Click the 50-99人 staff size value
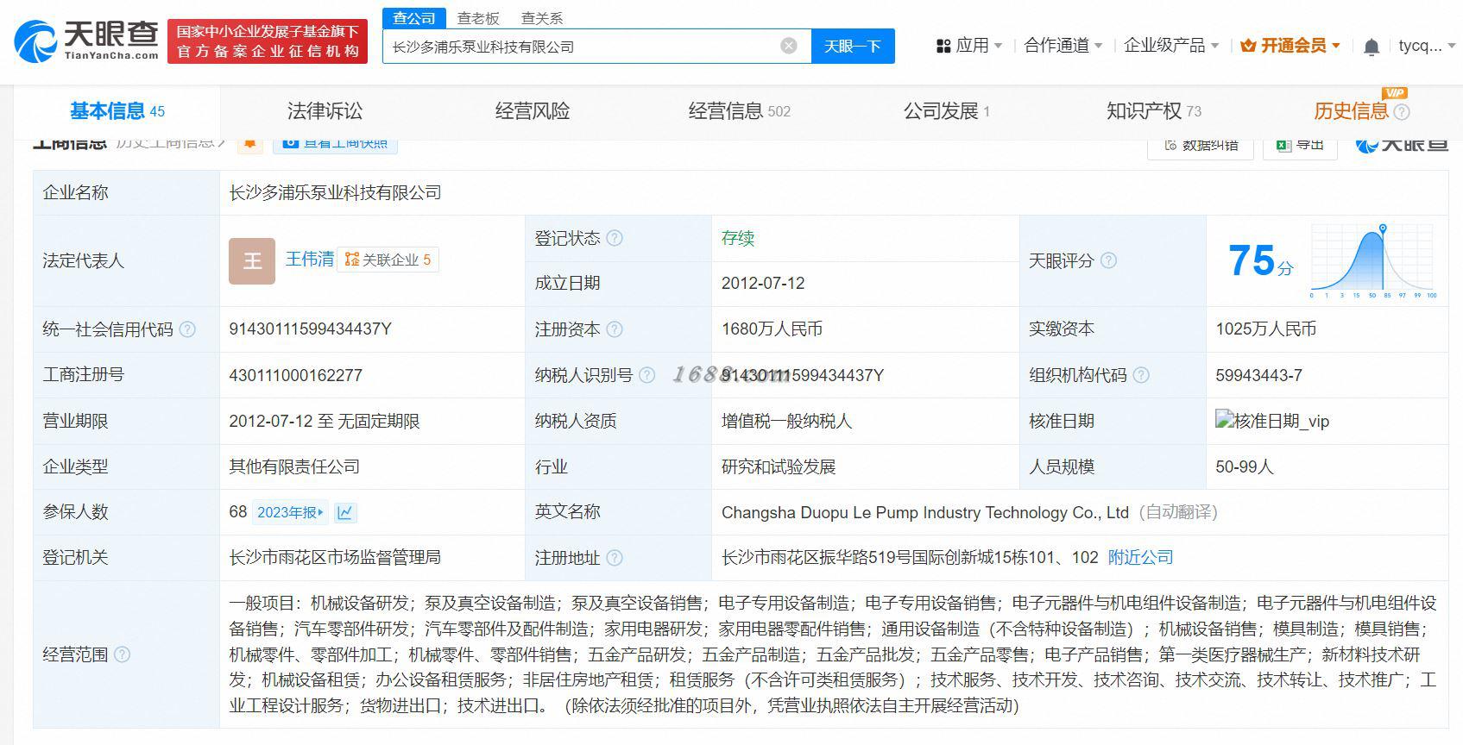This screenshot has height=745, width=1463. pyautogui.click(x=1245, y=466)
